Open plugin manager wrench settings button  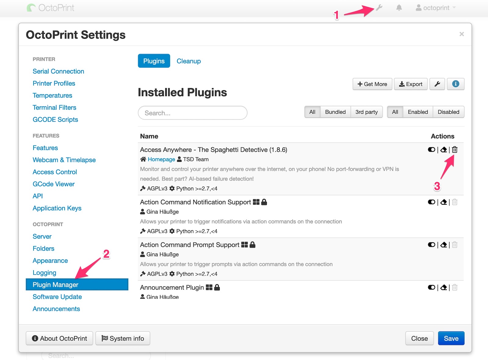pyautogui.click(x=437, y=84)
